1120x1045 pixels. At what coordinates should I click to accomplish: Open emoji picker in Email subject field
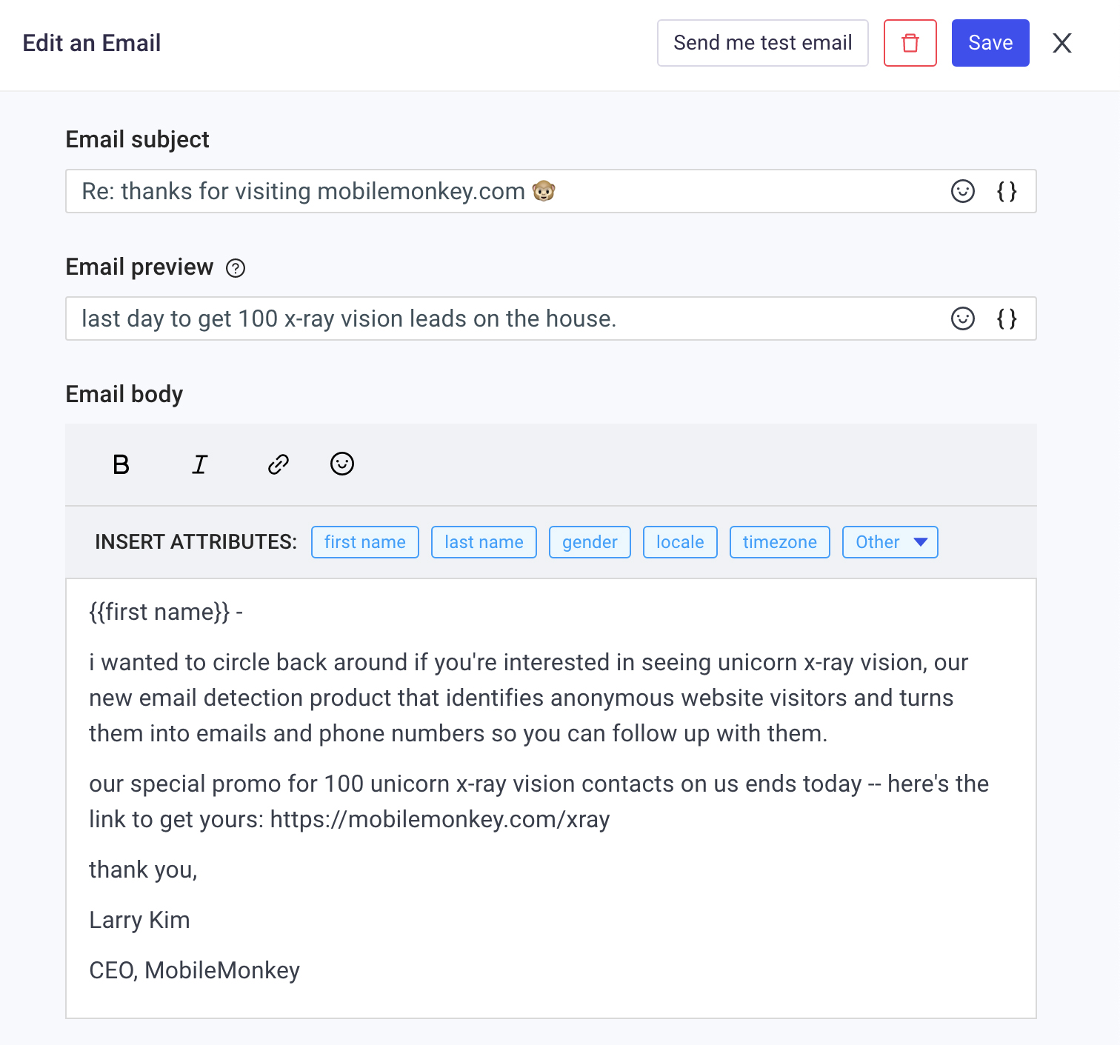[962, 191]
